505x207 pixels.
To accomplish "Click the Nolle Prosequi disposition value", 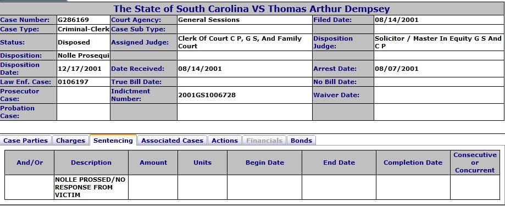I will tap(84, 55).
